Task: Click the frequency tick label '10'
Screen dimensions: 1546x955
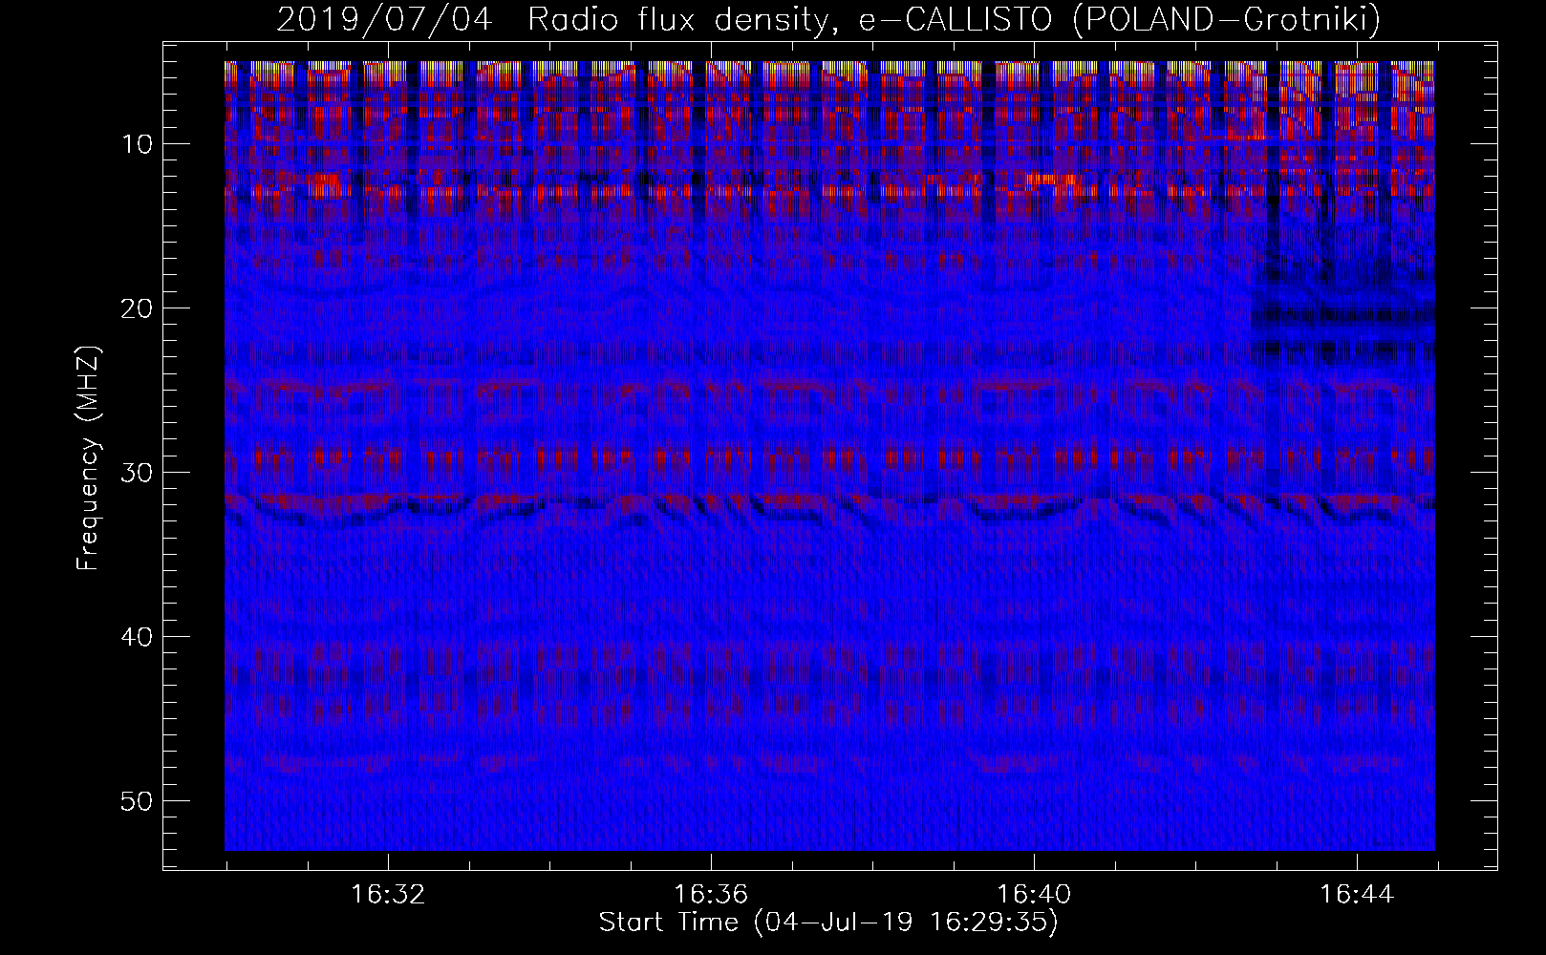Action: tap(137, 144)
